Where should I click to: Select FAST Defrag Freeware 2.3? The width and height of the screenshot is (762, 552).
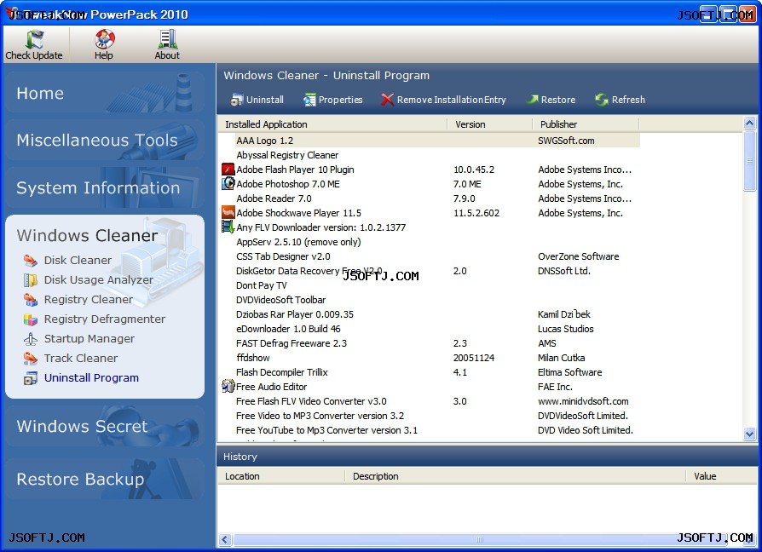(292, 343)
